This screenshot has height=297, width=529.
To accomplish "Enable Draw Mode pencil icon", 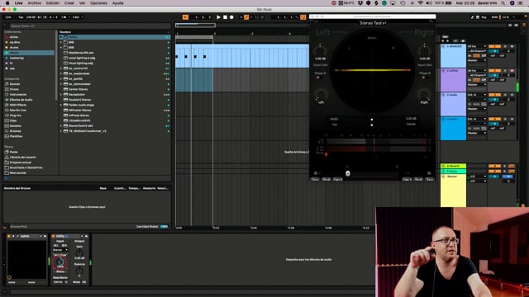I will (x=472, y=17).
